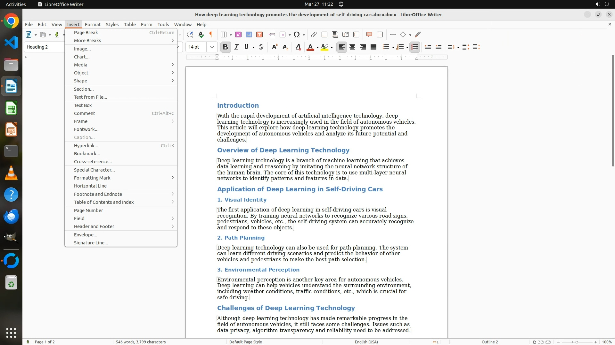The height and width of the screenshot is (345, 615).
Task: Click the Strikethrough formatting icon
Action: (x=261, y=47)
